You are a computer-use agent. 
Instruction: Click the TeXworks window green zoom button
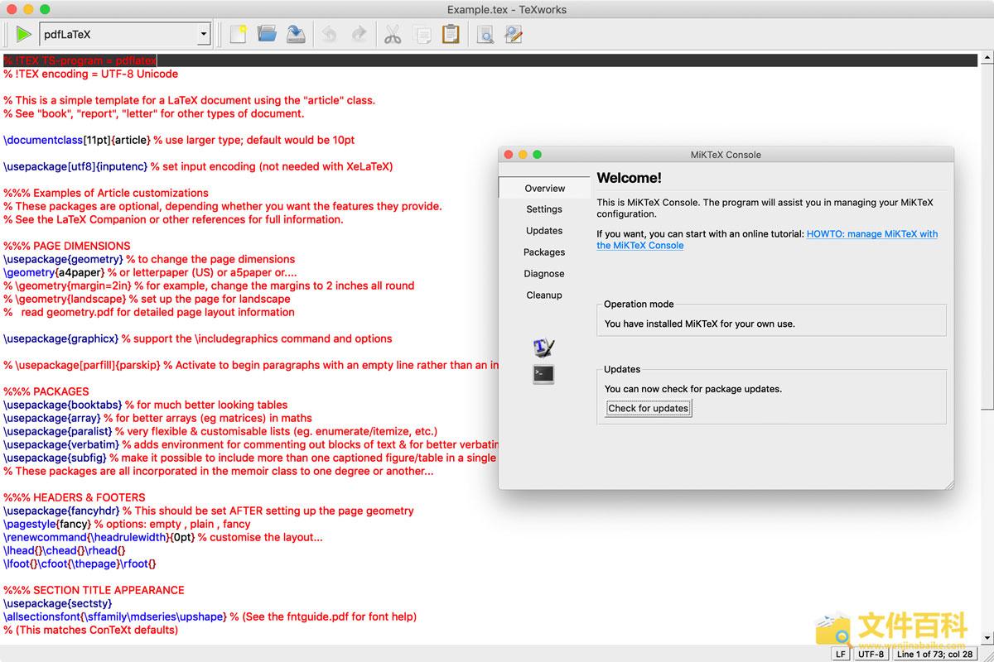click(x=45, y=9)
